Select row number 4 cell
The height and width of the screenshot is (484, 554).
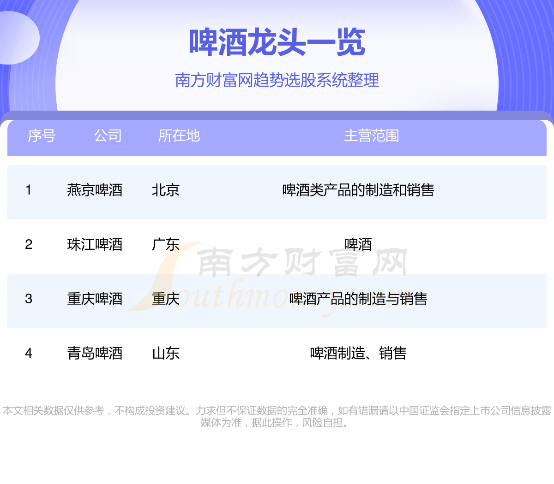coord(29,353)
